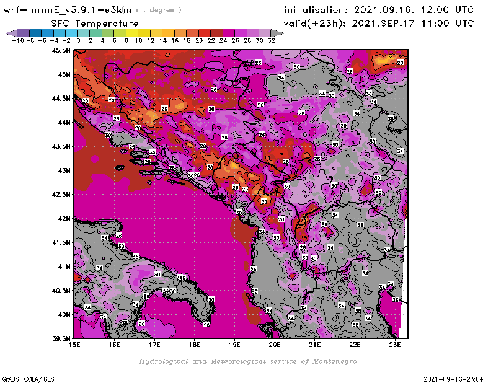Click the '2021-09-16-23:04' timestamp text
The height and width of the screenshot is (383, 496).
(453, 379)
